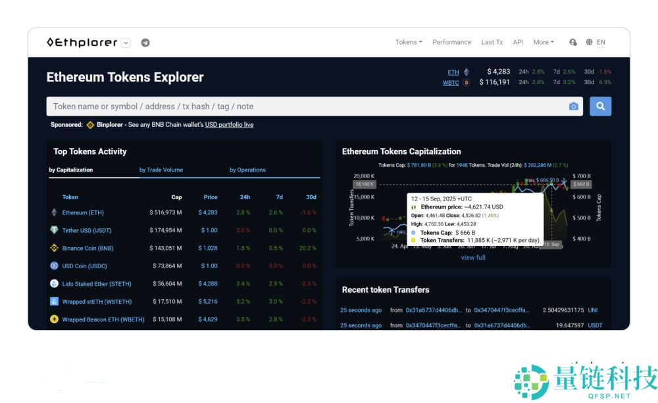Open the Telegram channel icon
Screen dimensions: 658x403
click(145, 42)
